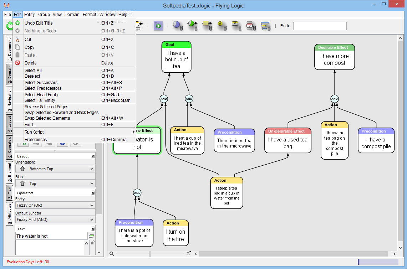Click the Find search field in toolbar
The width and height of the screenshot is (407, 269).
click(320, 26)
